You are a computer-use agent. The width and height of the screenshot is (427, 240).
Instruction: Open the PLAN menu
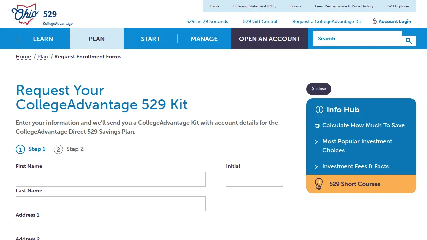pos(97,39)
